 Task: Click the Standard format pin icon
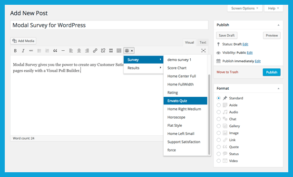[x=225, y=98]
